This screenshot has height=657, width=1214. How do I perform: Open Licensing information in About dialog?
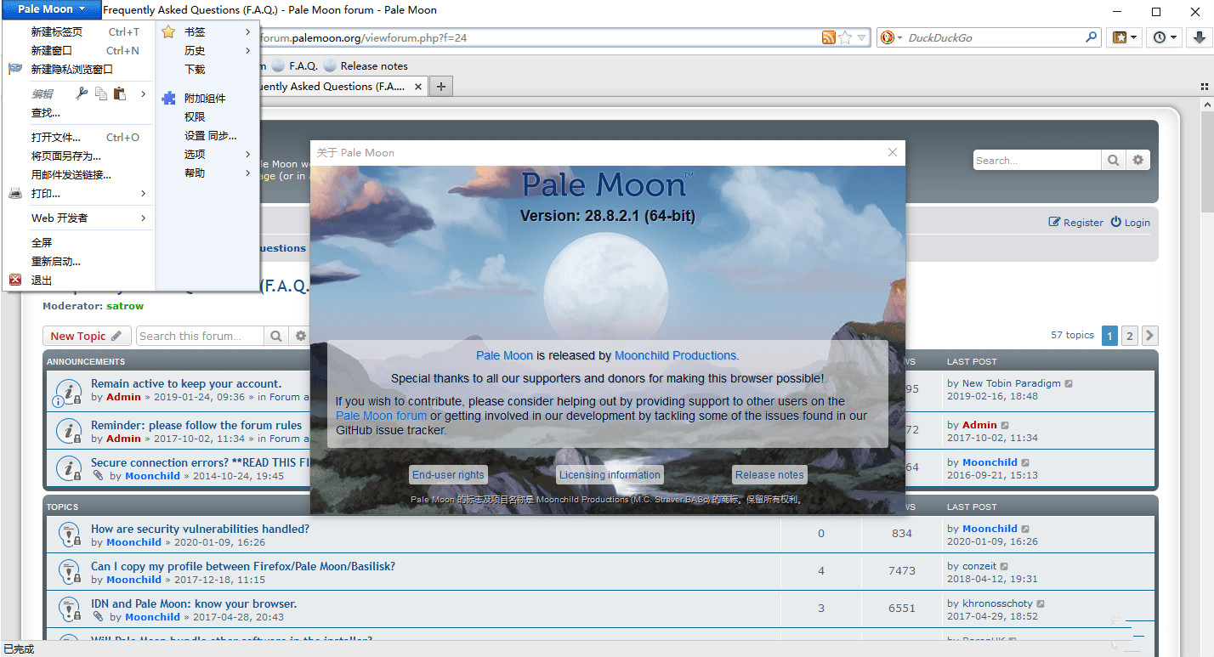pos(610,475)
